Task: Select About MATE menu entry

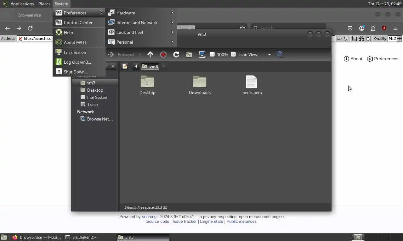Action: (79, 42)
